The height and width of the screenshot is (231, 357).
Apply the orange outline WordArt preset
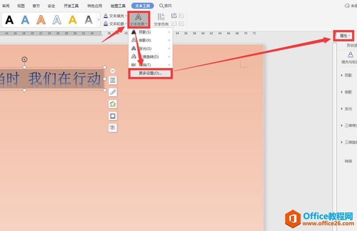pos(41,20)
